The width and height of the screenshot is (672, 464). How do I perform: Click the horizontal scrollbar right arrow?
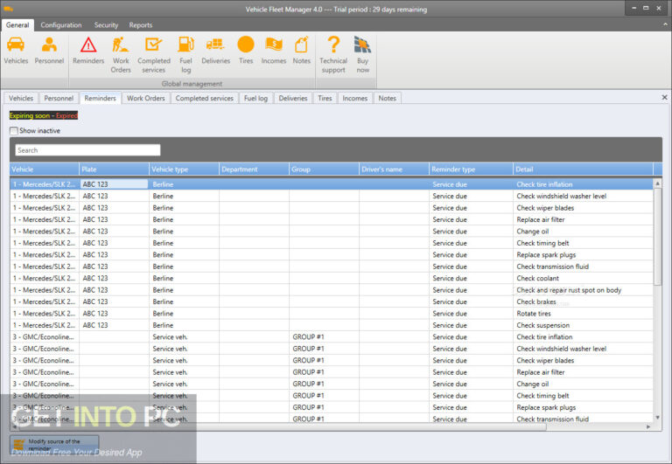tap(648, 426)
